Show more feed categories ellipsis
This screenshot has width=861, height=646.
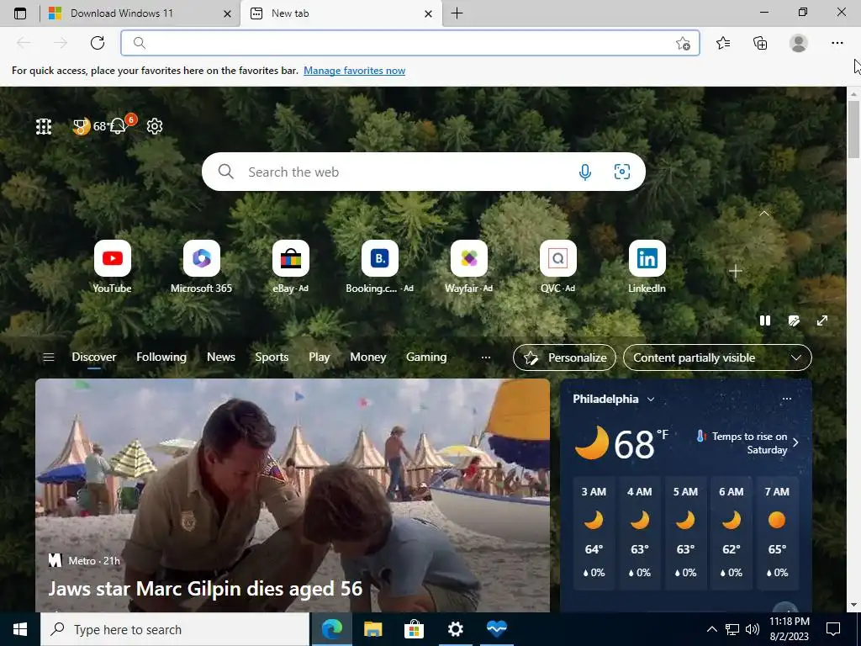pyautogui.click(x=485, y=357)
